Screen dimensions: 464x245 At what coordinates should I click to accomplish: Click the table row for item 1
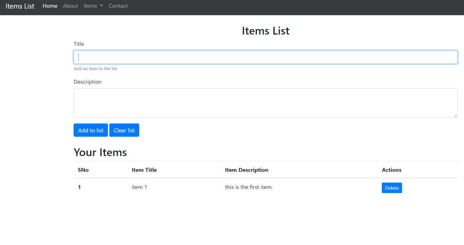[x=211, y=187]
